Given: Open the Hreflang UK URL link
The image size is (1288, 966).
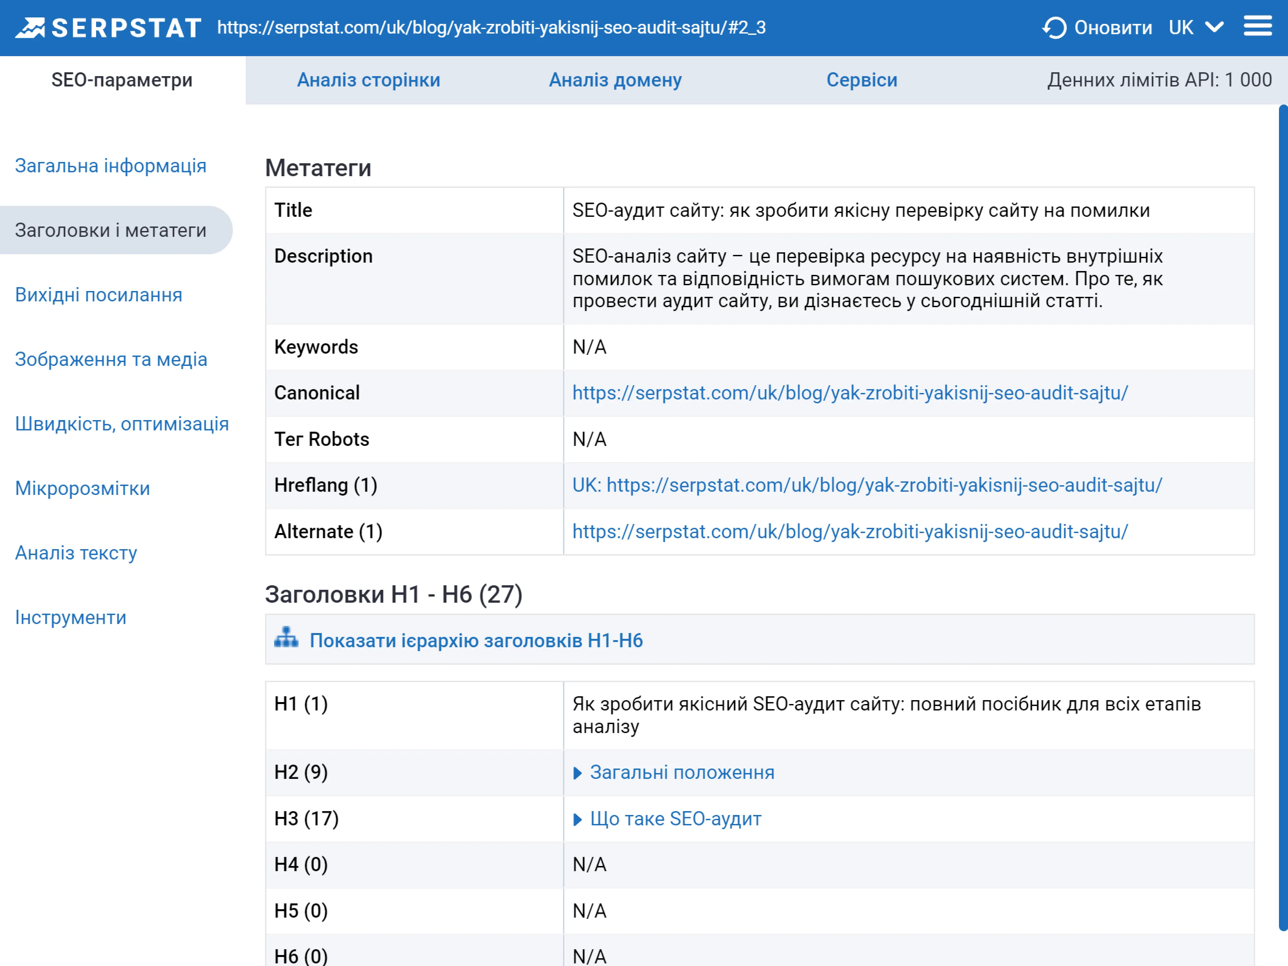Looking at the screenshot, I should pos(867,485).
